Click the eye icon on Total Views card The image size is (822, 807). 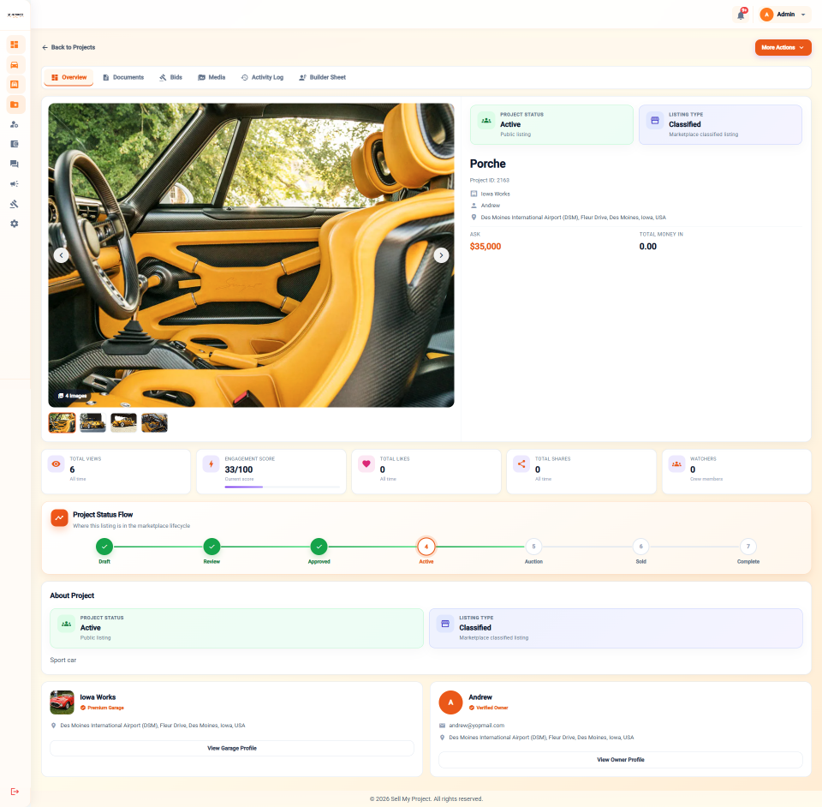[x=57, y=463]
